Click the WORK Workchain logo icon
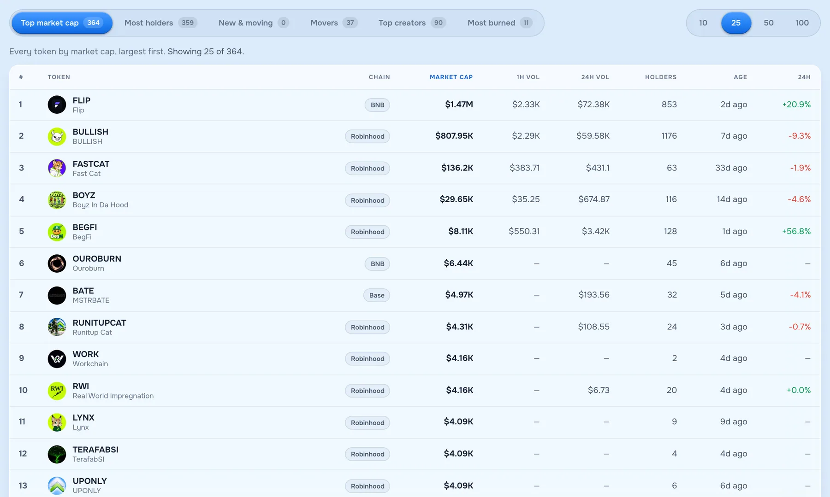Image resolution: width=830 pixels, height=497 pixels. (x=57, y=359)
